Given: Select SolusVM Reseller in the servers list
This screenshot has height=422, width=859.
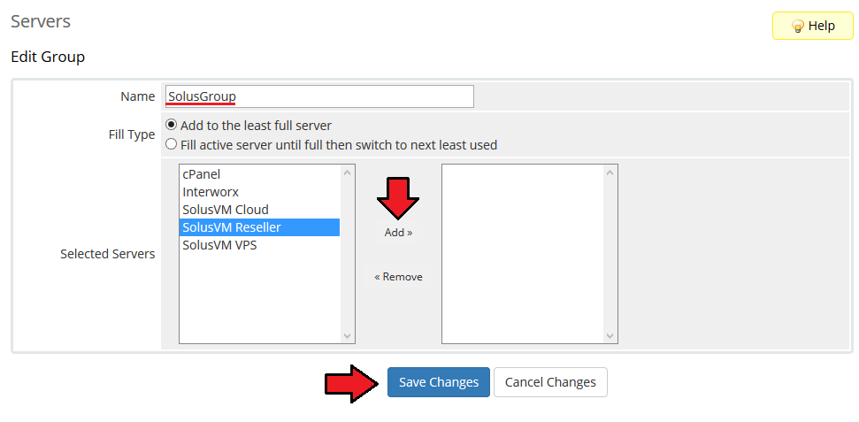Looking at the screenshot, I should point(259,227).
